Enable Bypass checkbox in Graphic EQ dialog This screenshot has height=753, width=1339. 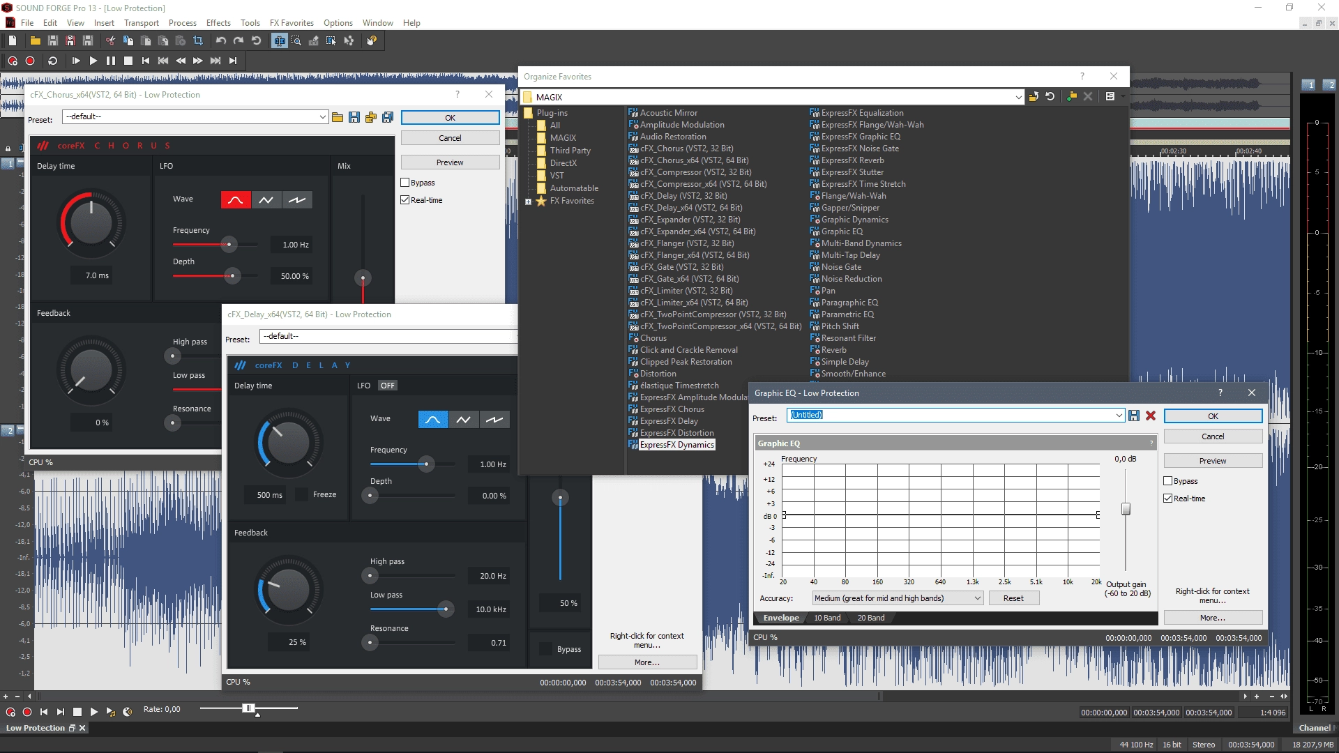tap(1168, 481)
